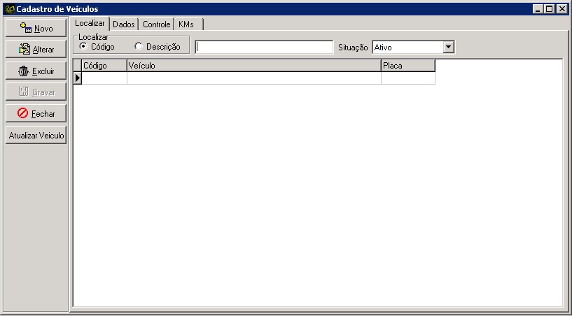Viewport: 572px width, 316px height.
Task: Maximize the Cadastro de Veículos window
Action: point(550,8)
